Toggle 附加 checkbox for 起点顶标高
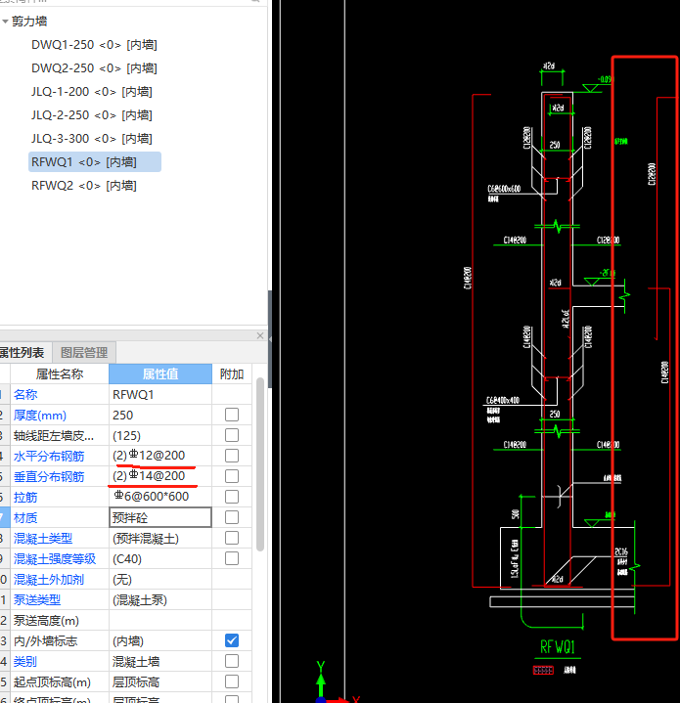The width and height of the screenshot is (680, 703). coord(232,681)
